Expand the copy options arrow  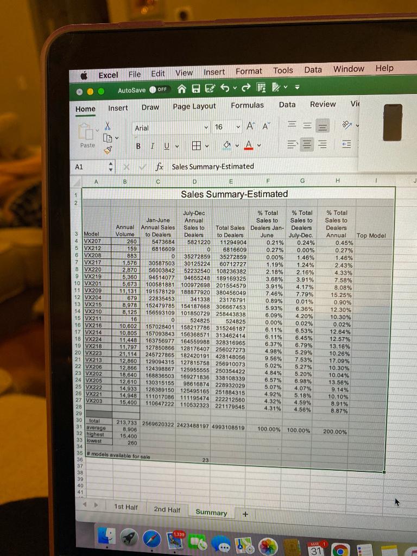117,137
